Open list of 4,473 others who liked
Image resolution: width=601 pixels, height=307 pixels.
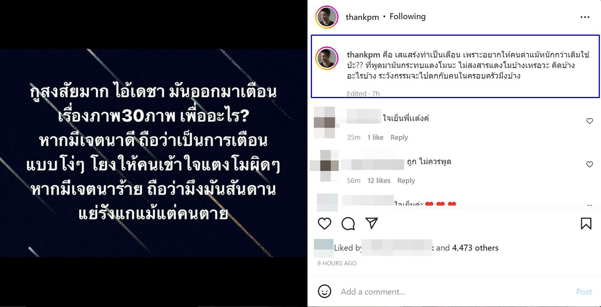[475, 248]
